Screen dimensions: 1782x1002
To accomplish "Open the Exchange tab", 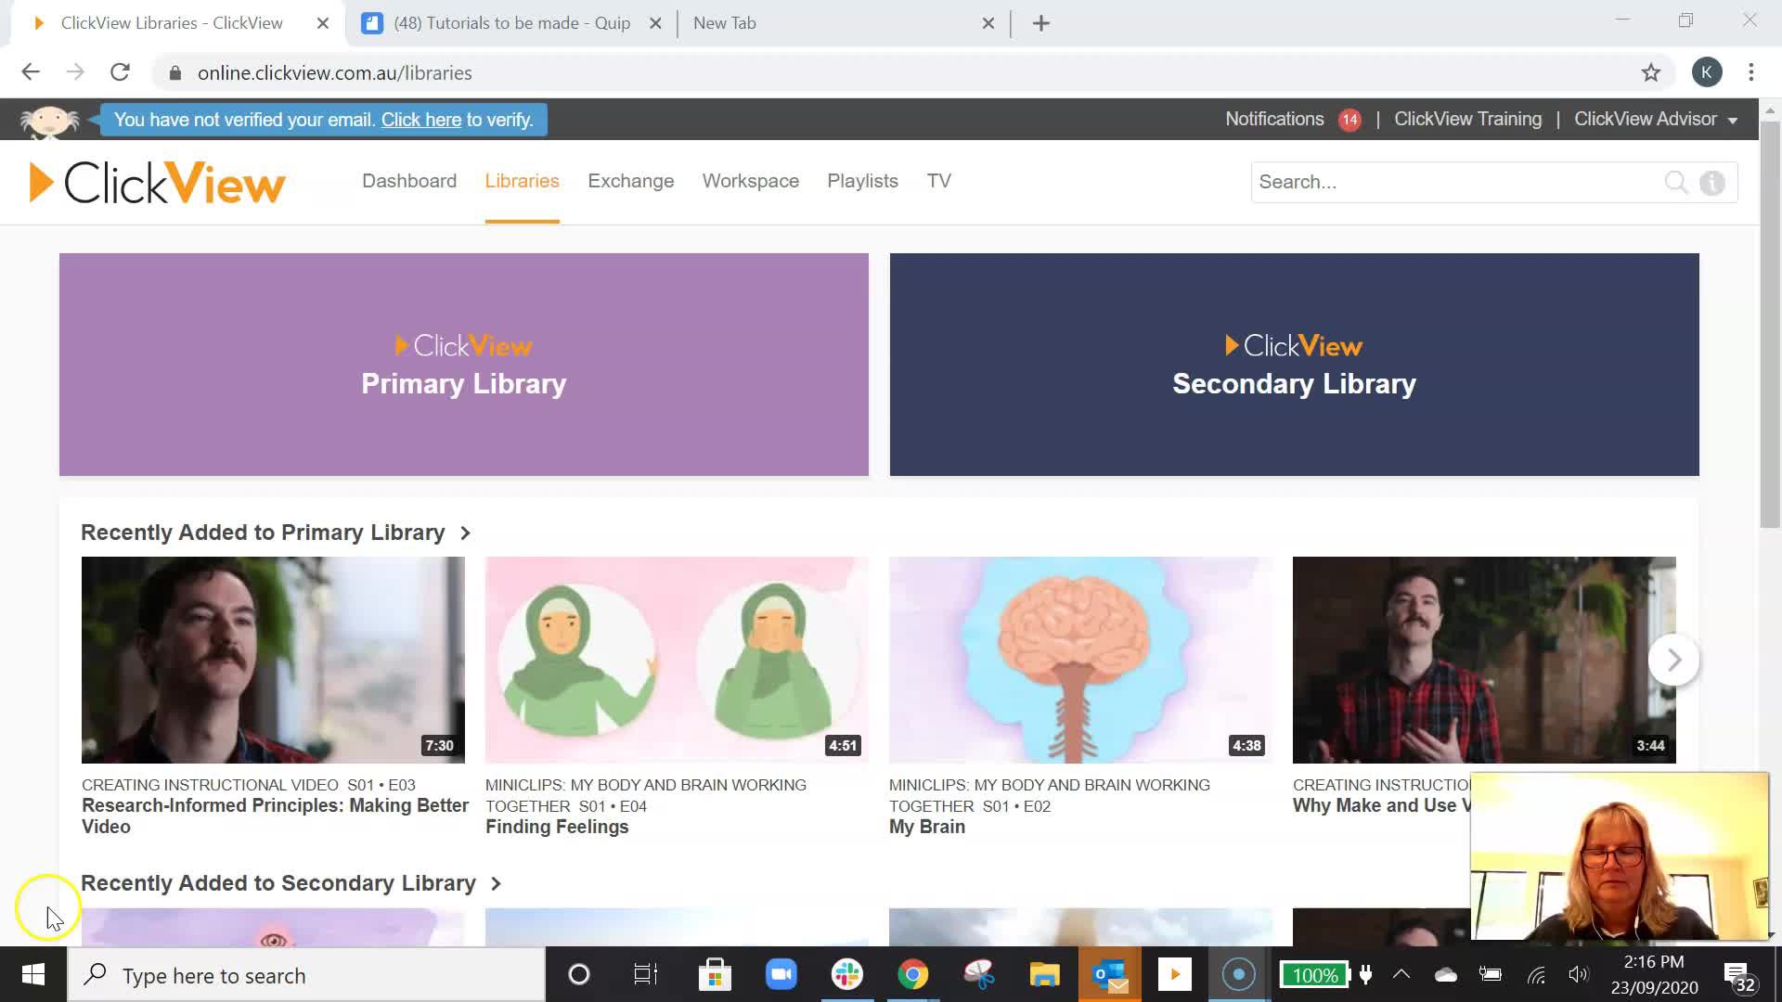I will [x=631, y=181].
